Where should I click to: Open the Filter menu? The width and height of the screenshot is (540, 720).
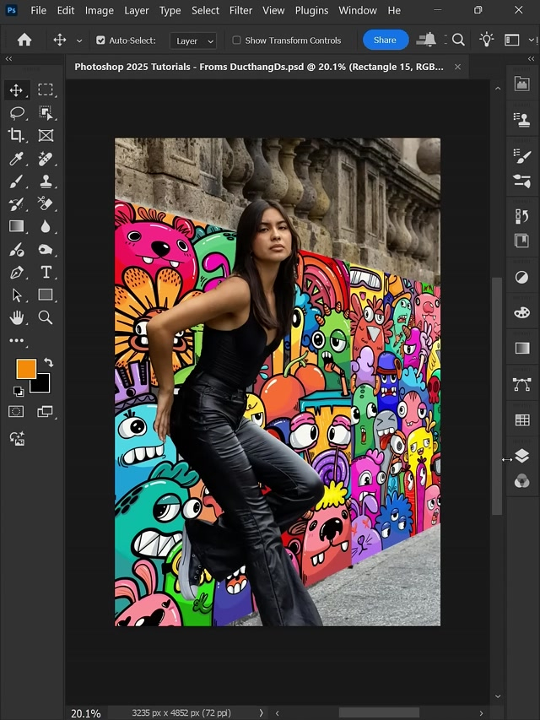pyautogui.click(x=240, y=10)
